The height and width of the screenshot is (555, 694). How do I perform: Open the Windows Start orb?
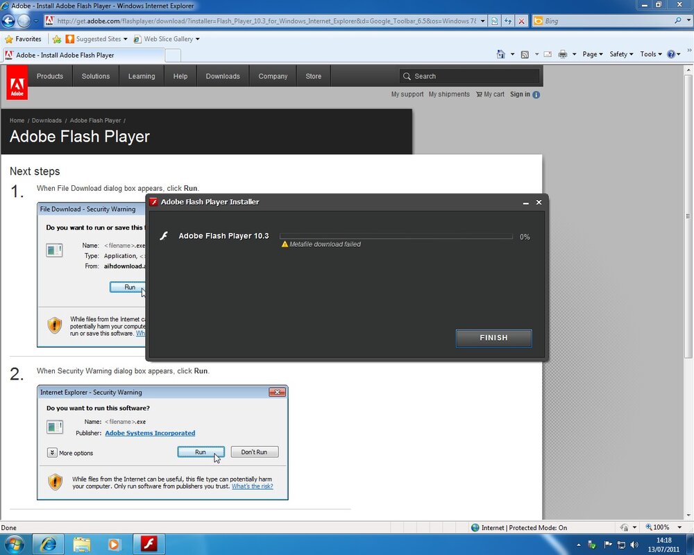click(x=15, y=544)
